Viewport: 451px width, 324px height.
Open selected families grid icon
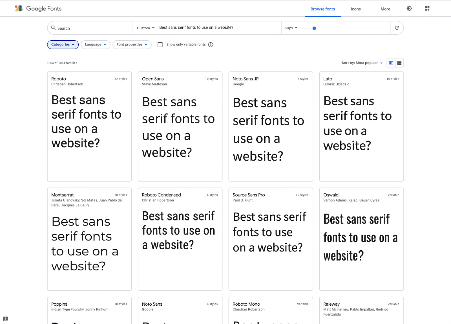tap(427, 8)
